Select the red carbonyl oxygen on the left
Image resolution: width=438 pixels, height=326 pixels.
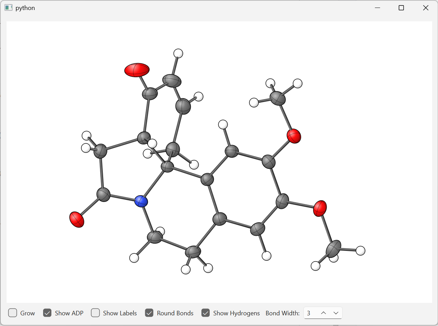coord(77,219)
